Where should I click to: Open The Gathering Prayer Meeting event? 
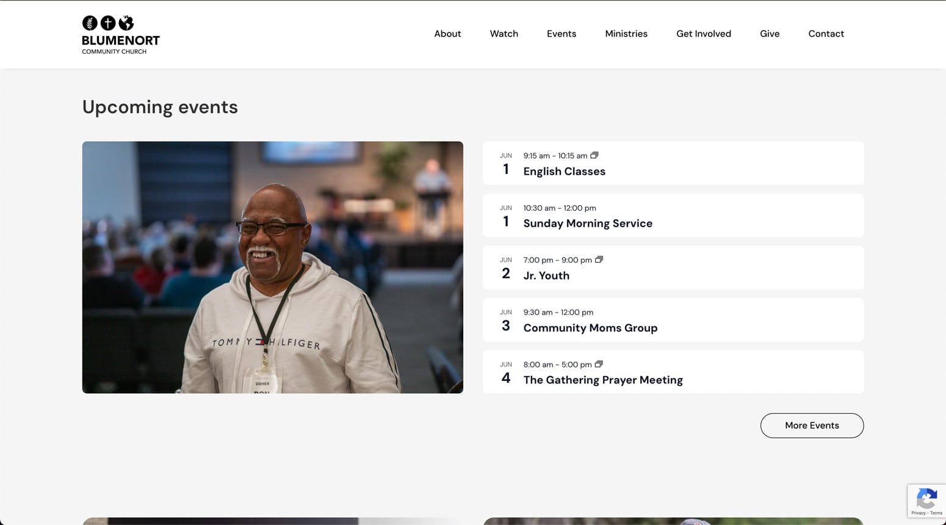(603, 380)
